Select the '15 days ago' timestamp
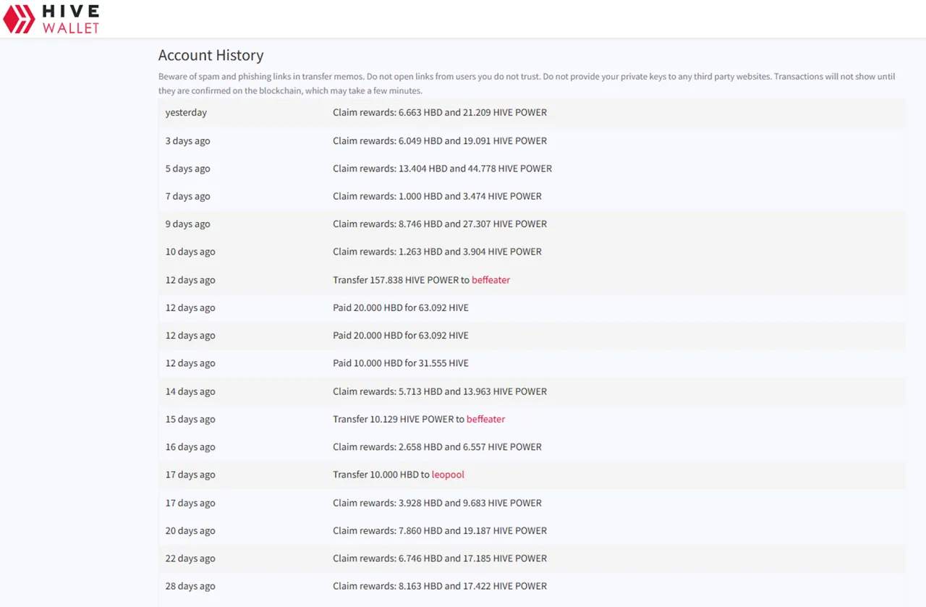This screenshot has width=926, height=607. coord(190,419)
